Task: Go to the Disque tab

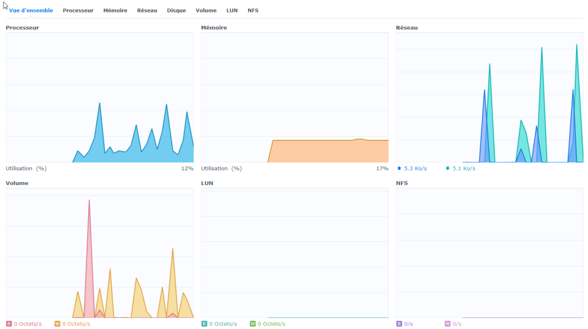Action: 176,11
